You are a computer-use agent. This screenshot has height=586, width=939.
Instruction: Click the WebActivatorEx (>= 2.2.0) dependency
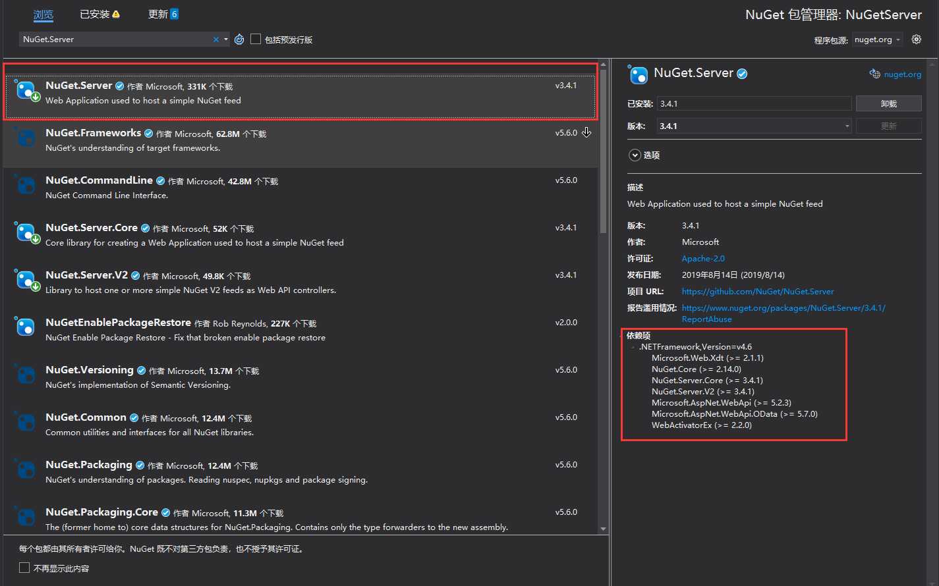702,425
